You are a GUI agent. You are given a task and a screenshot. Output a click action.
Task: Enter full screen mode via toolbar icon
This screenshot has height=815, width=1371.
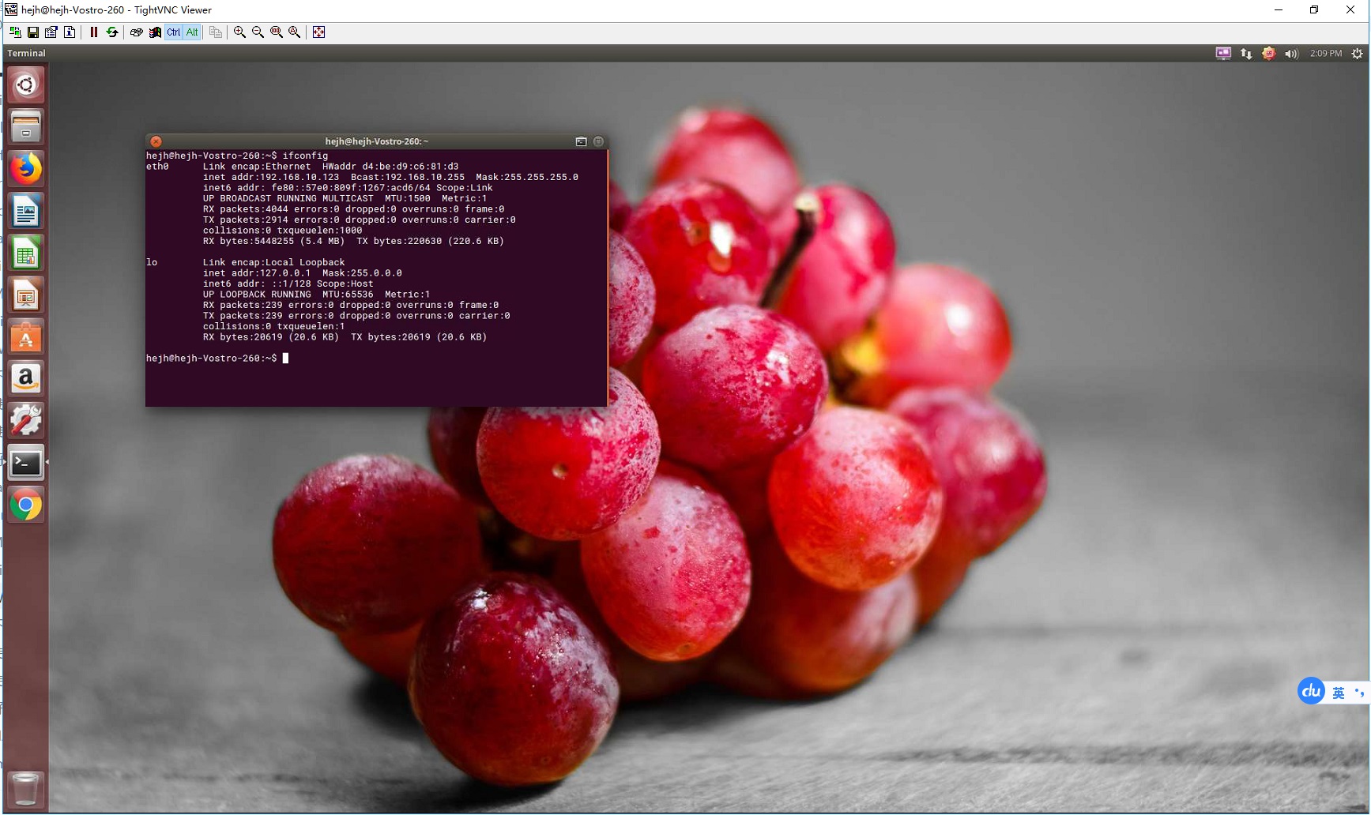[x=318, y=32]
